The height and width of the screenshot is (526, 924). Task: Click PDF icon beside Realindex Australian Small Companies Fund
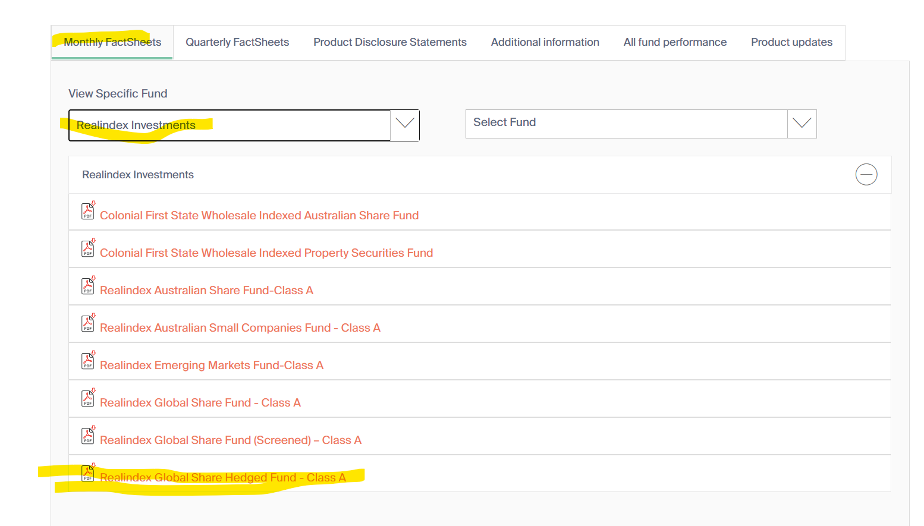coord(88,324)
